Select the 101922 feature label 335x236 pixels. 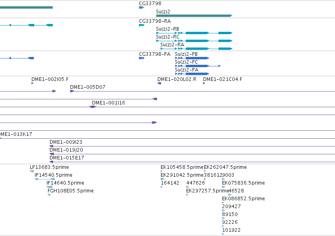point(231,231)
